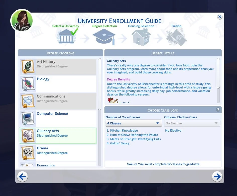
Task: Click the forward arrow to continue enrollment
Action: (x=217, y=176)
